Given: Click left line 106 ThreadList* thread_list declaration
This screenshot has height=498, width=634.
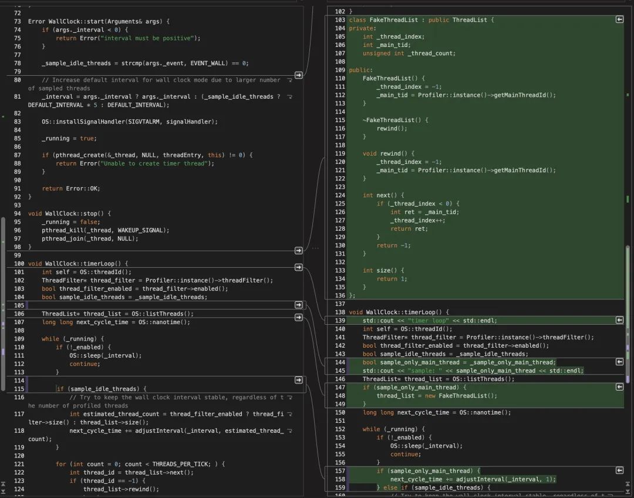Looking at the screenshot, I should point(117,314).
